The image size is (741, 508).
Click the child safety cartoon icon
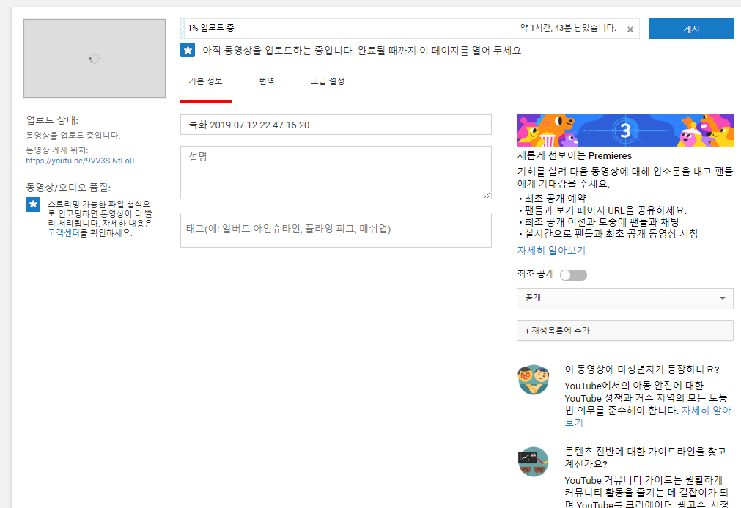click(x=534, y=380)
